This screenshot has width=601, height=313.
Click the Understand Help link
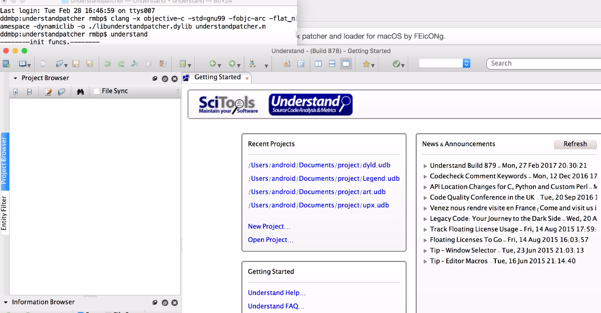tap(277, 293)
